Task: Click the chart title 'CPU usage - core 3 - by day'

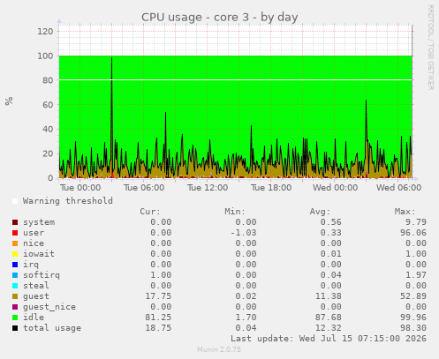Action: point(220,17)
